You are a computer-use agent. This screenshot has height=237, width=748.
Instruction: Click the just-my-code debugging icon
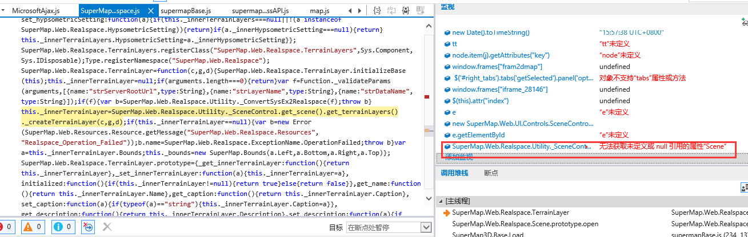[x=405, y=11]
